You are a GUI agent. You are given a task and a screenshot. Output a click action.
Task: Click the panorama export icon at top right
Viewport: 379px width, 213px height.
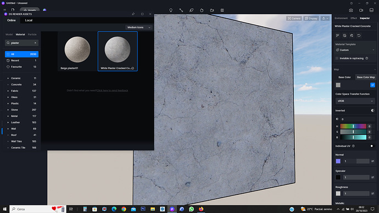click(371, 10)
